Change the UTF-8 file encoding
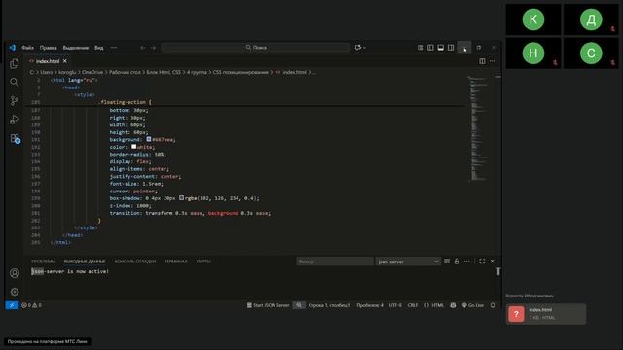 click(395, 305)
